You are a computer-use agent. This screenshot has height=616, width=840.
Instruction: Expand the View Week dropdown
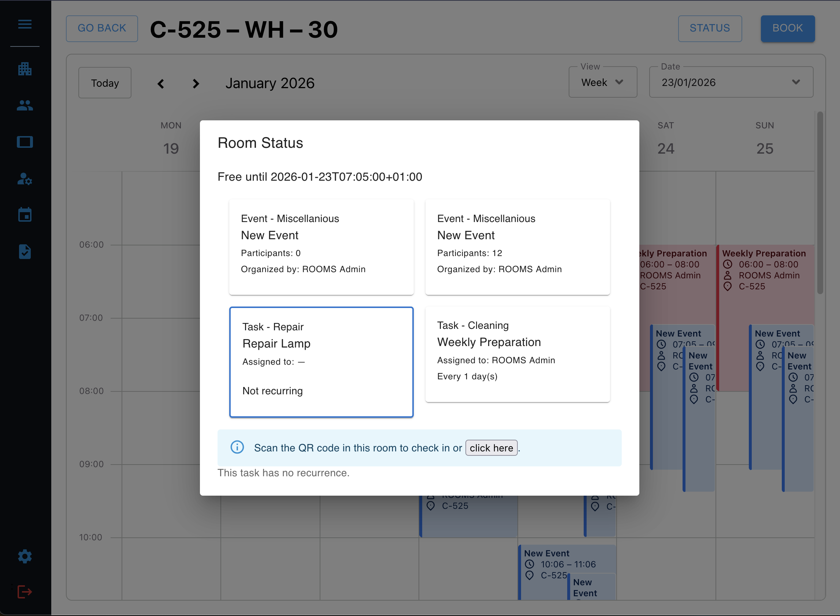602,82
